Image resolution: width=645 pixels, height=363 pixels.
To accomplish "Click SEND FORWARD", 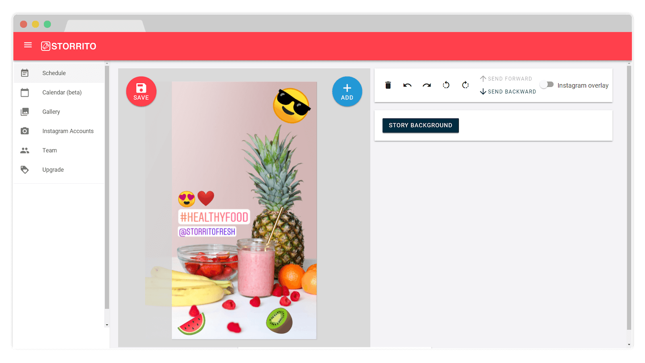I will (x=506, y=79).
